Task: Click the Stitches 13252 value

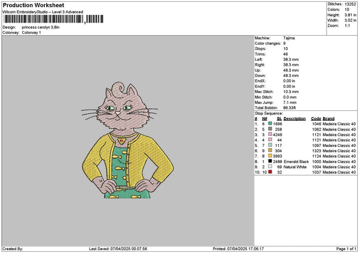Action: pyautogui.click(x=350, y=5)
